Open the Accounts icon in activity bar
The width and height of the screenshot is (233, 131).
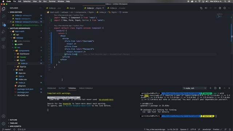coord(3,116)
